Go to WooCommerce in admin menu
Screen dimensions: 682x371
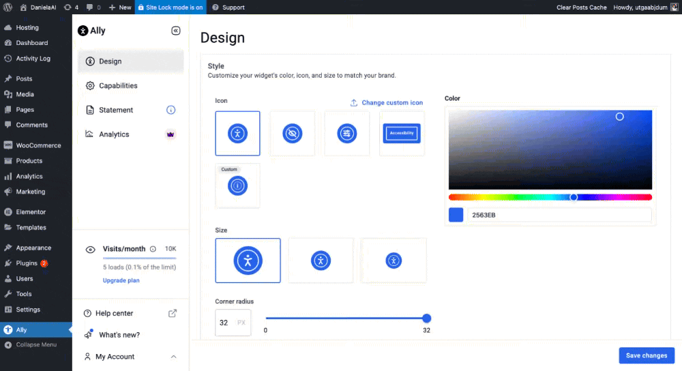click(x=38, y=145)
